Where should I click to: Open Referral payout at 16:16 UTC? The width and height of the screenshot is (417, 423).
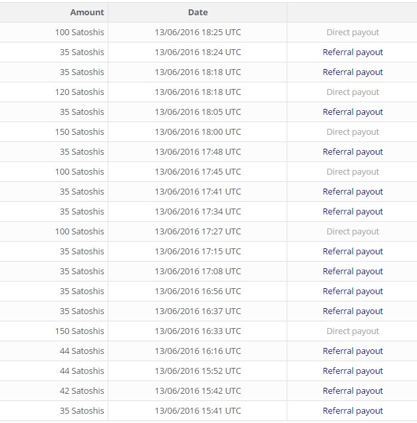[352, 351]
